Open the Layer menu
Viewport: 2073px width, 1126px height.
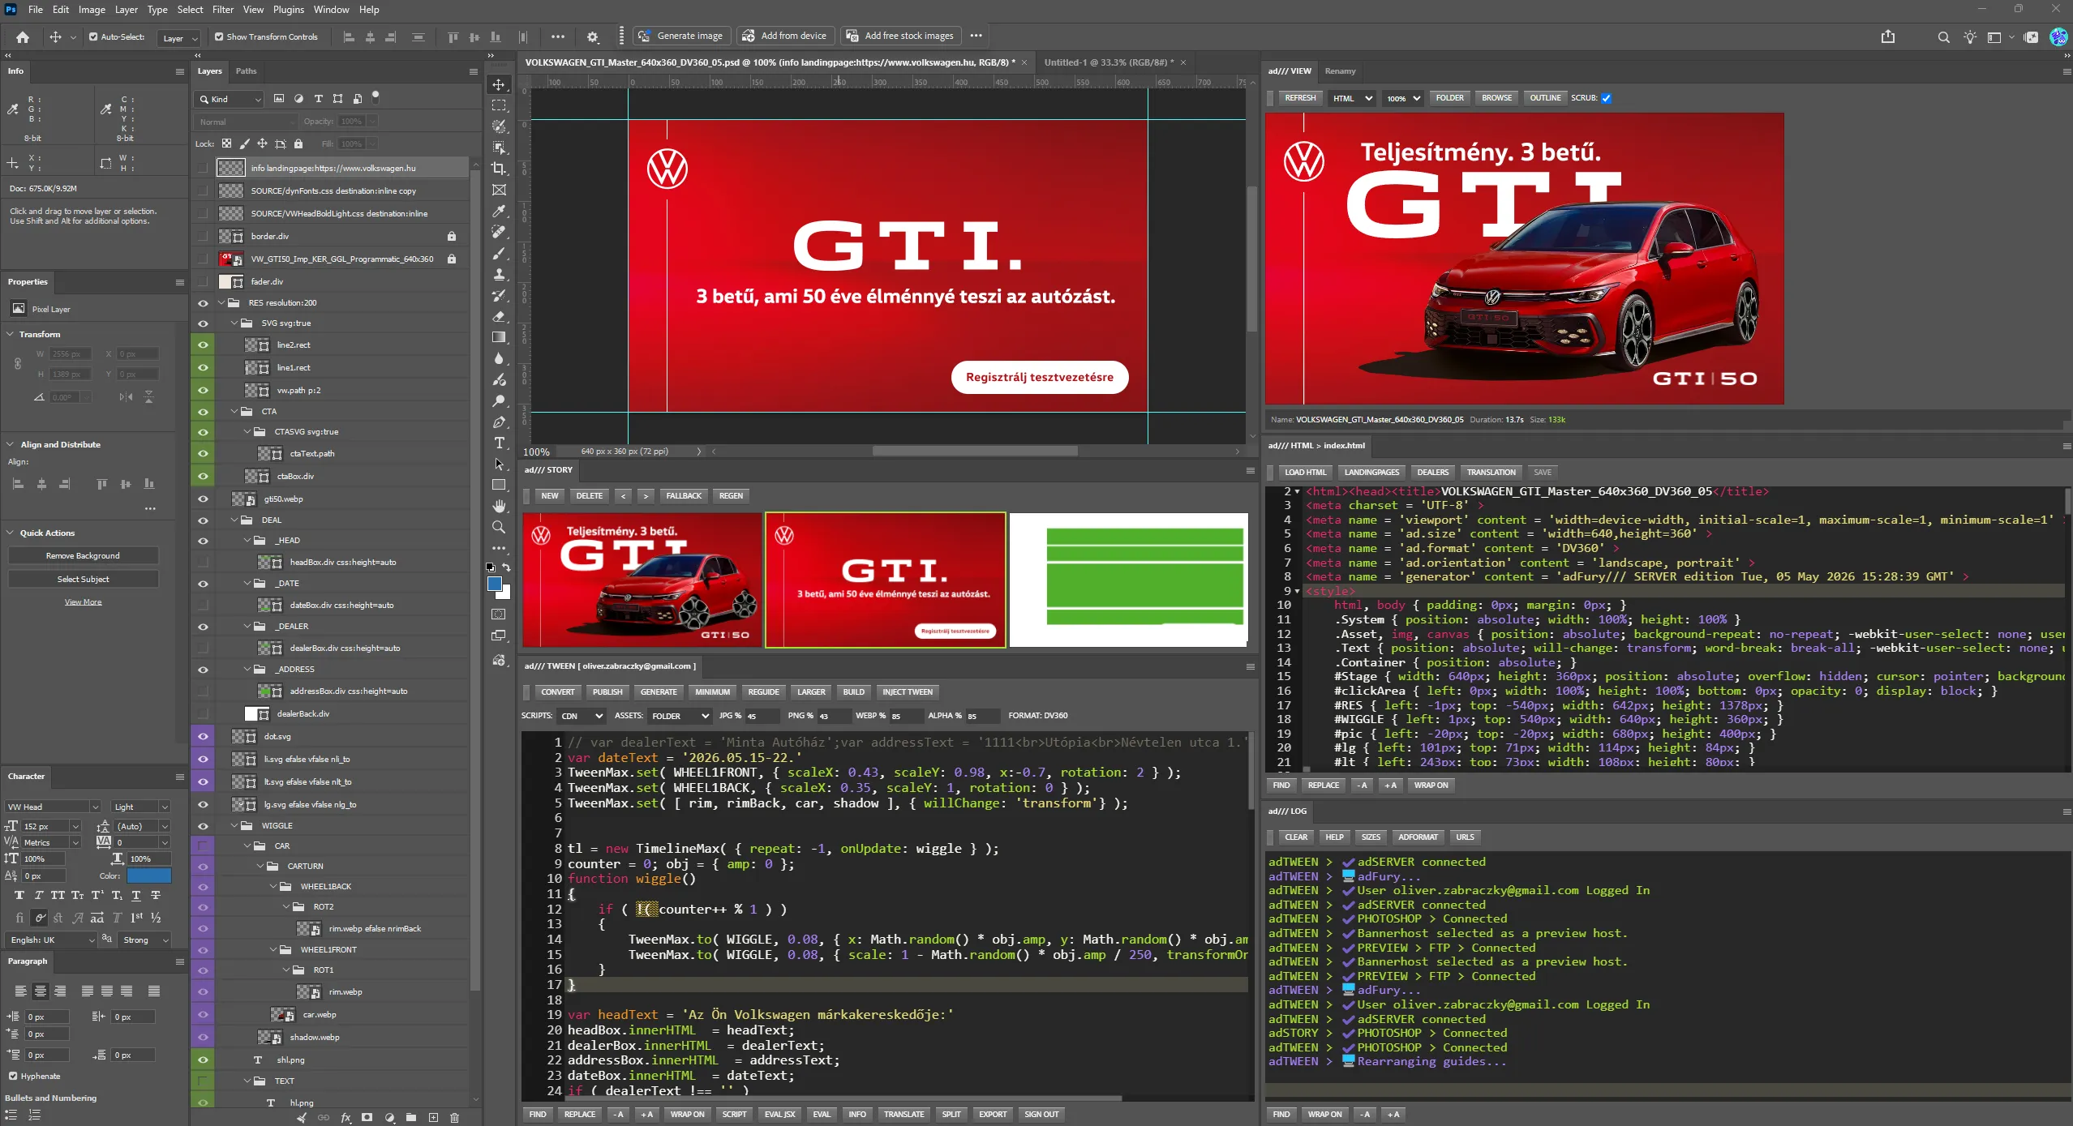[x=126, y=10]
